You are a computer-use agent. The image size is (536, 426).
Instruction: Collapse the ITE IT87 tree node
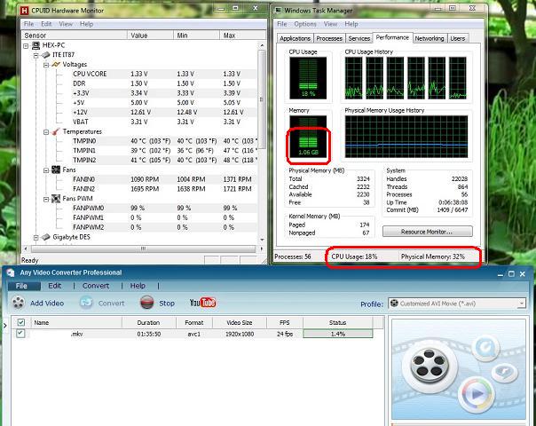pyautogui.click(x=36, y=55)
